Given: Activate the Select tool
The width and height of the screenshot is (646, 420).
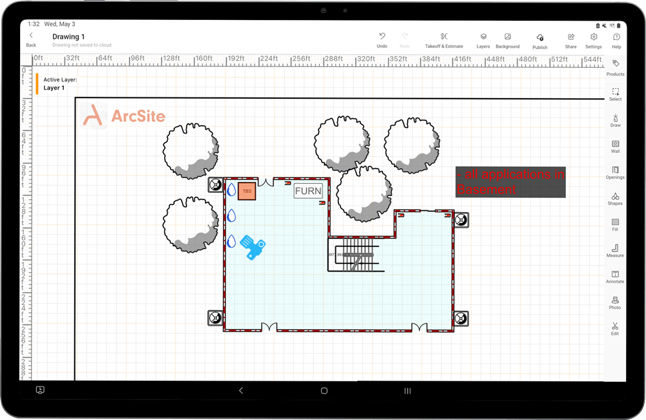Looking at the screenshot, I should pyautogui.click(x=615, y=94).
